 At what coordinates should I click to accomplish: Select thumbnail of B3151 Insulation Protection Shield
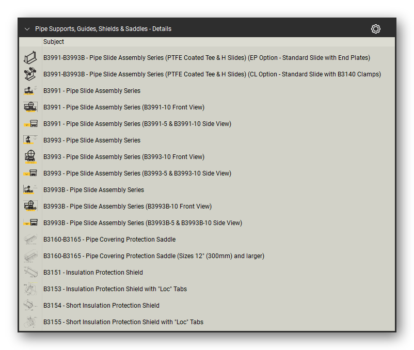tap(30, 272)
